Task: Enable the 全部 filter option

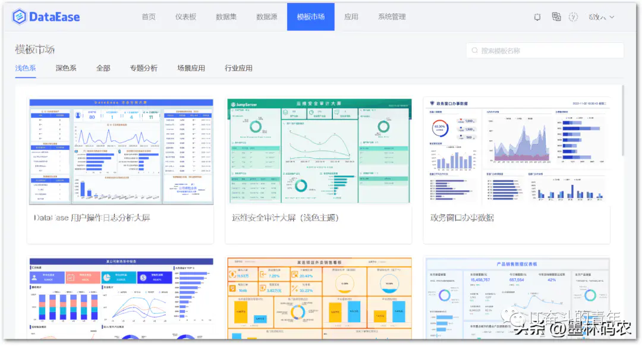Action: point(102,68)
